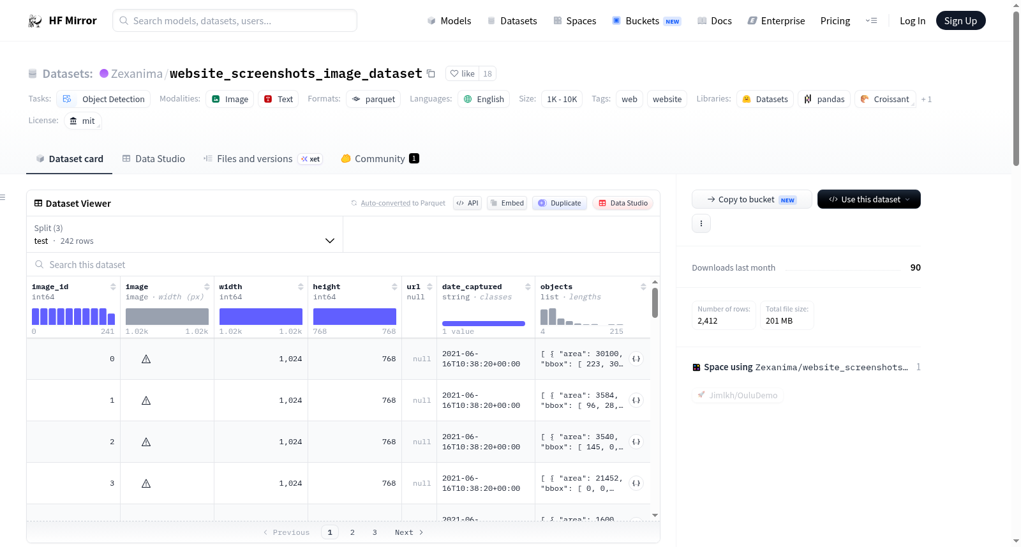Expand JSON for row 1 objects cell
The height and width of the screenshot is (547, 1021).
click(636, 400)
